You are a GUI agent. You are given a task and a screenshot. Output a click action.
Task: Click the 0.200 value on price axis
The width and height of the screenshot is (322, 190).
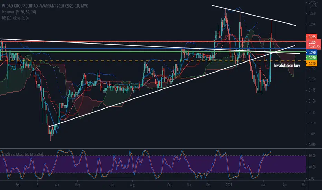(312, 79)
